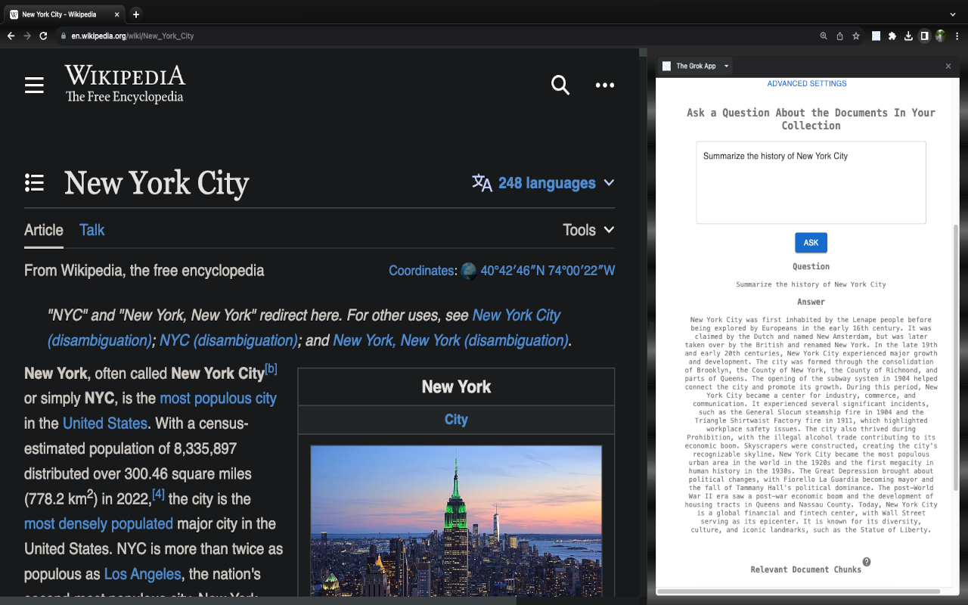Viewport: 968px width, 605px height.
Task: Switch to the Talk tab
Action: (x=92, y=230)
